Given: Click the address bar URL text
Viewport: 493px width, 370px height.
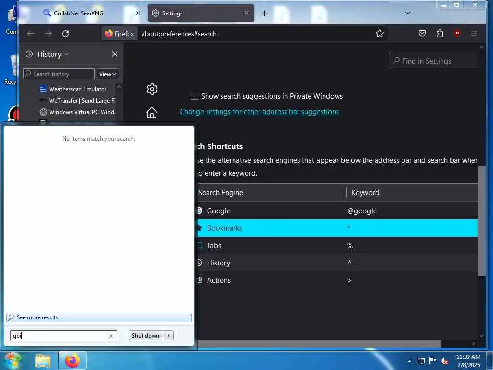Looking at the screenshot, I should [179, 34].
